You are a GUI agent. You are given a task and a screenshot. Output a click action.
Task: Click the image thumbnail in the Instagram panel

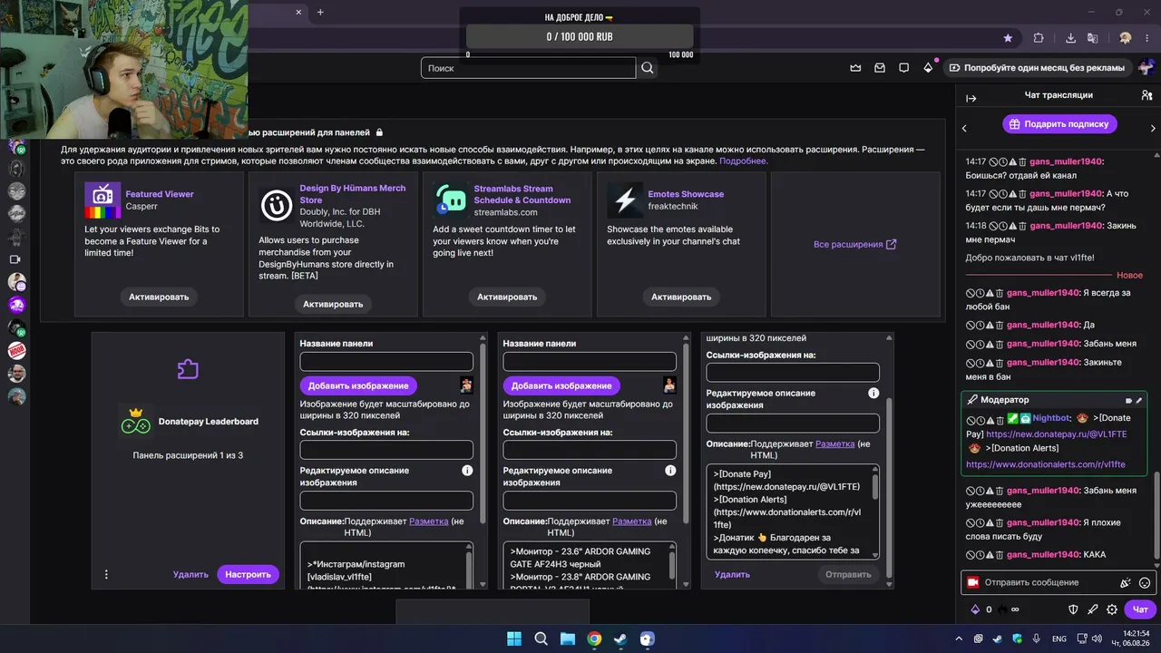click(x=466, y=385)
